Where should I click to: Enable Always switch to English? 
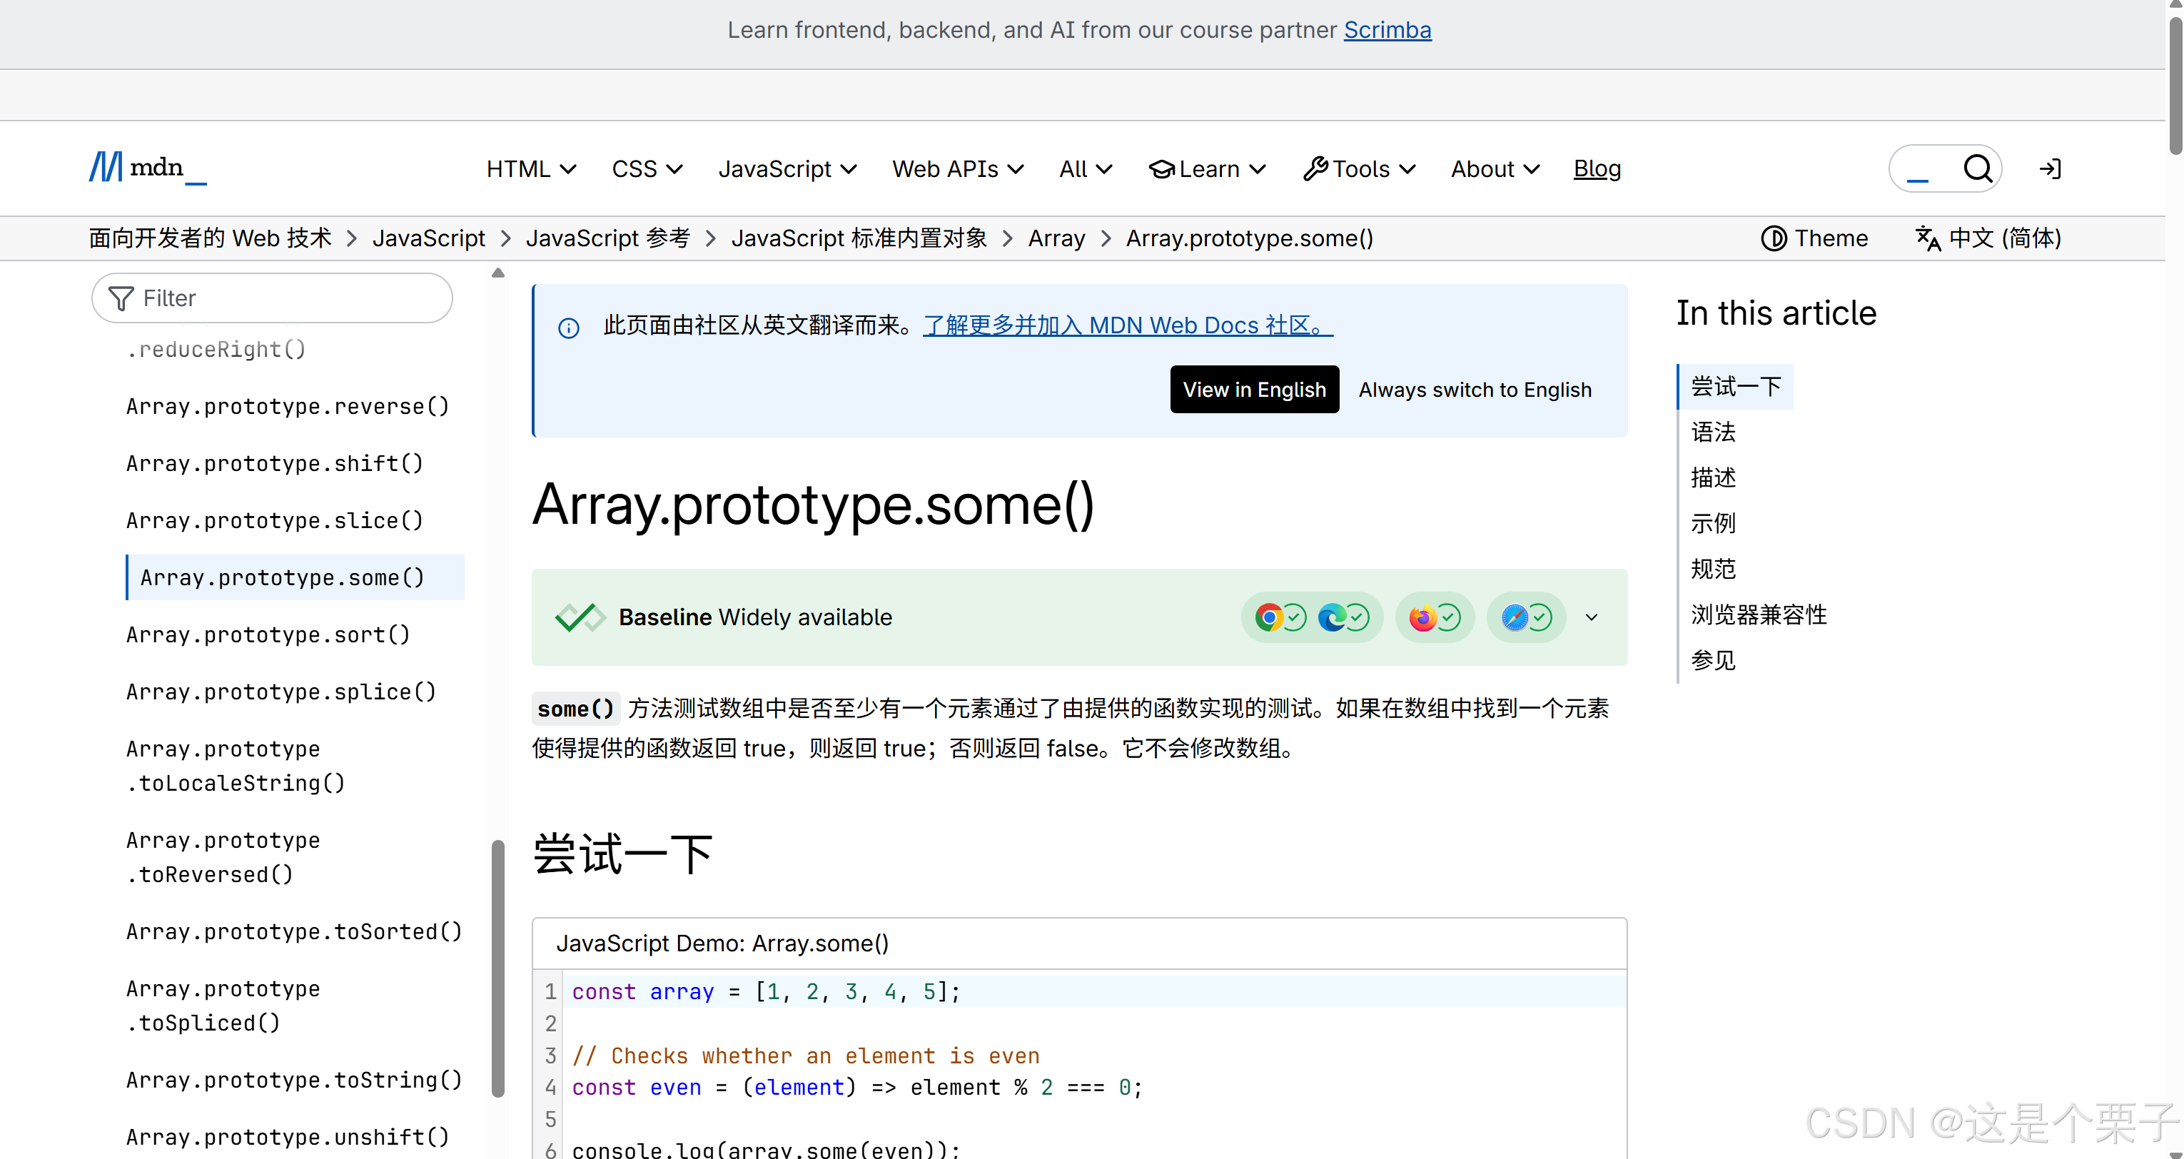[1475, 389]
